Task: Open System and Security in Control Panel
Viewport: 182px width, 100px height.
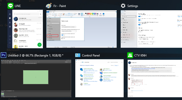Action: 88,69
